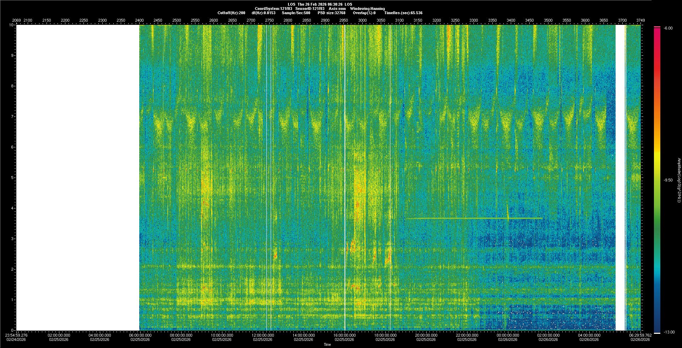The width and height of the screenshot is (682, 348).
Task: Click the -13.00 colorbar minimum label
Action: (667, 332)
